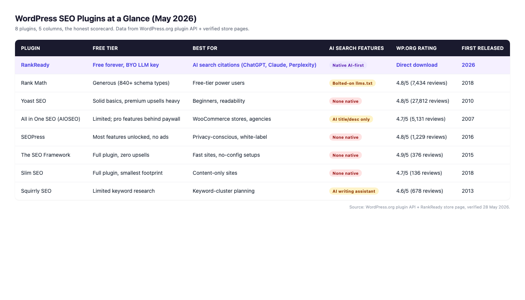Click the '4.7/5 (136 reviews)' rating
The width and height of the screenshot is (525, 300).
click(x=419, y=173)
